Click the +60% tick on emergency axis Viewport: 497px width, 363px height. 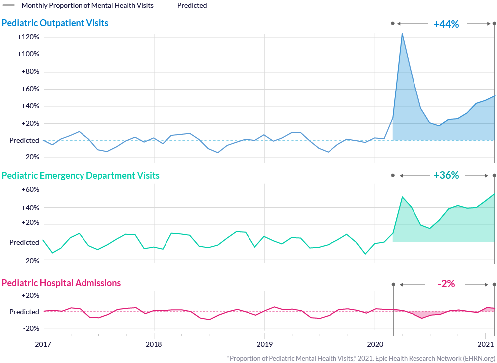(30, 190)
